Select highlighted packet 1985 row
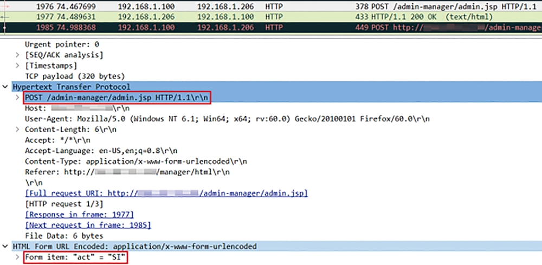Image resolution: width=542 pixels, height=265 pixels. 271,28
